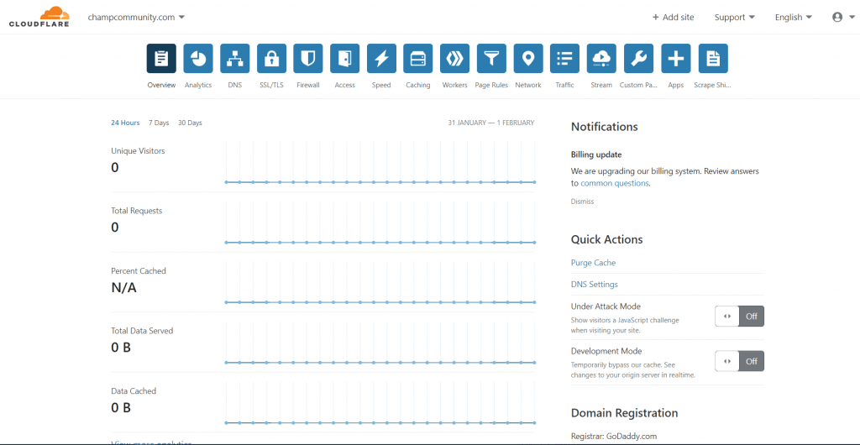This screenshot has height=445, width=860.
Task: Click the Total Requests chart
Action: point(380,223)
